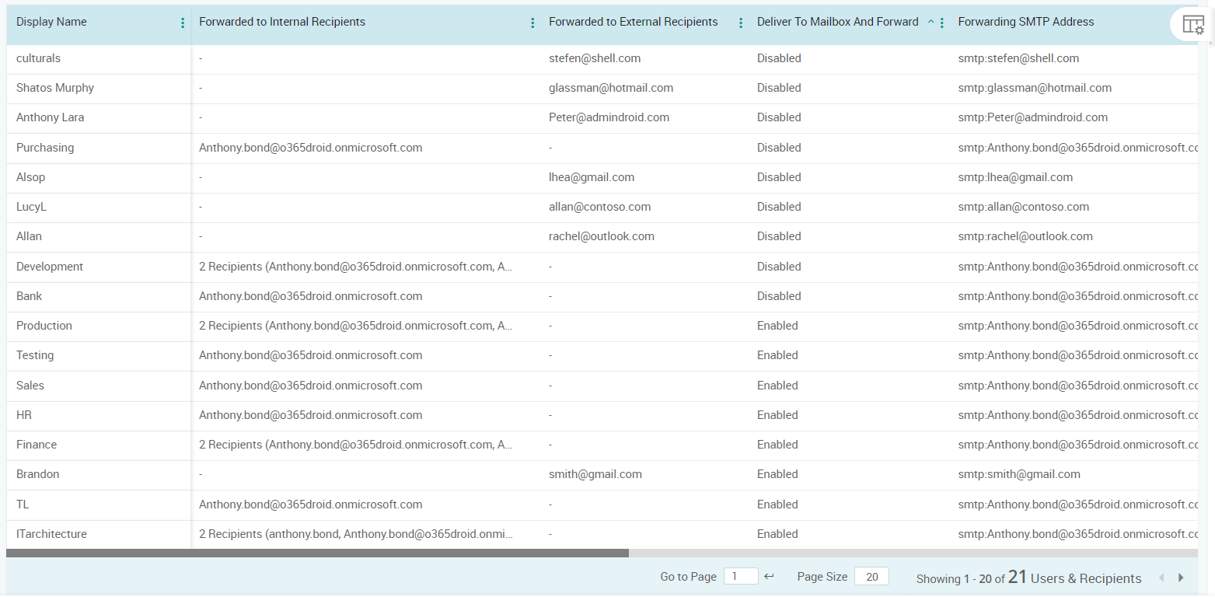Screen dimensions: 1215x597
Task: Click the Enabled status in the Production row
Action: [x=777, y=326]
